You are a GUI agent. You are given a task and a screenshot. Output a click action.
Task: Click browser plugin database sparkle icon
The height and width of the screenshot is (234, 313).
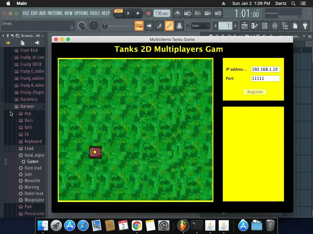[x=8, y=43]
